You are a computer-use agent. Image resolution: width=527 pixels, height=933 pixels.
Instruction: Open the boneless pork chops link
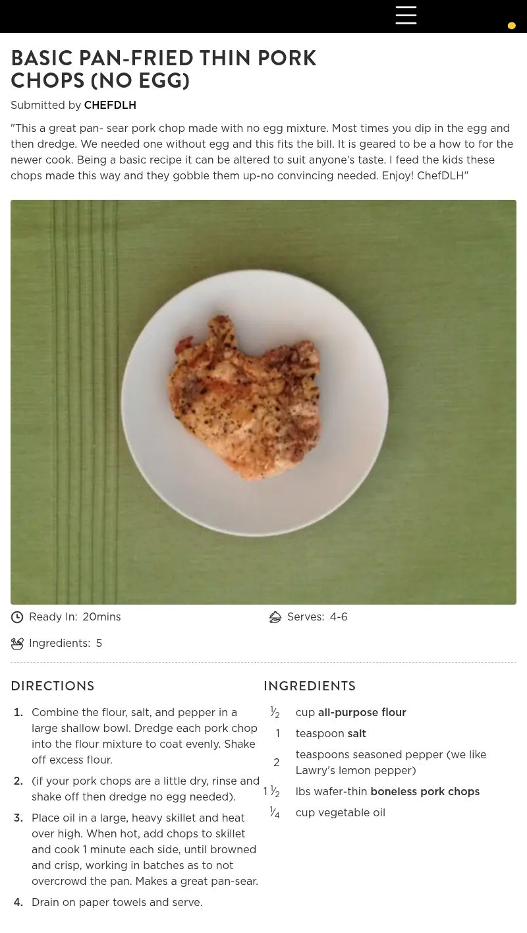(424, 792)
